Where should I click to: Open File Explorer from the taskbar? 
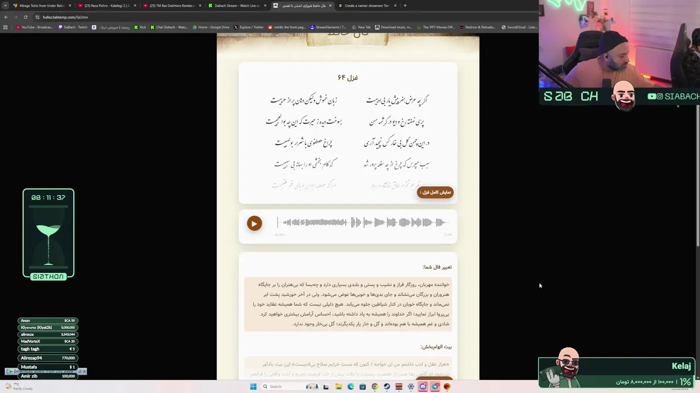click(x=339, y=386)
